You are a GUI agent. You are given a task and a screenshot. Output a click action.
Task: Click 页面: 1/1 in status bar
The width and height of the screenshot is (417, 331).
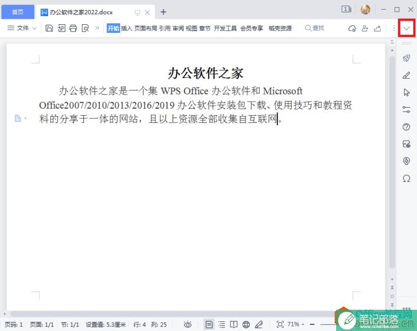pyautogui.click(x=42, y=324)
